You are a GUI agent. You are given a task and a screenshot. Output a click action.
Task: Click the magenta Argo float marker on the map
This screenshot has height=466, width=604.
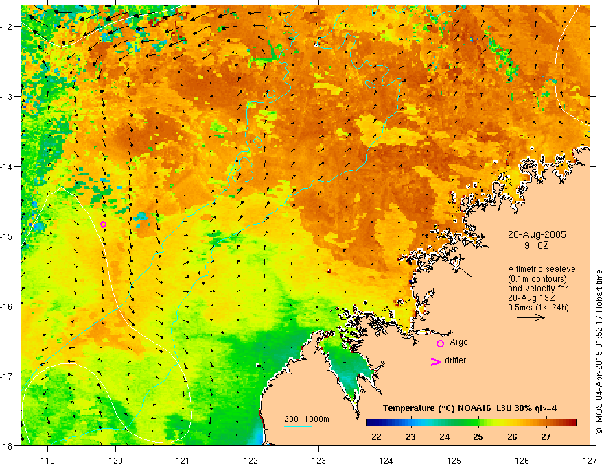(x=103, y=225)
